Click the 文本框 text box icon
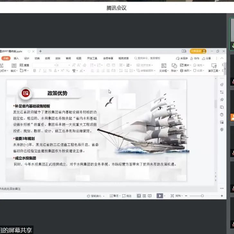234x234 pixels. click(164, 66)
